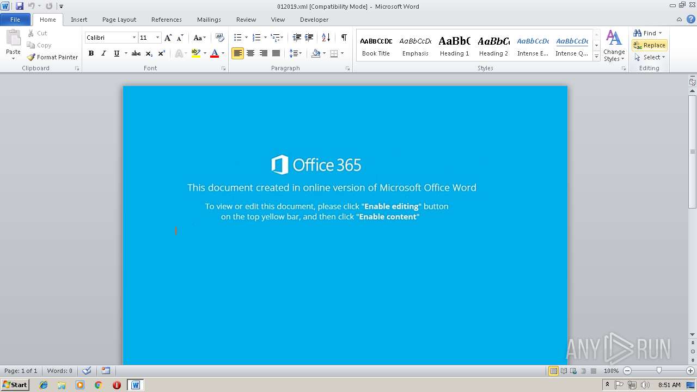Switch to the Insert tab
The image size is (697, 392).
coord(79,20)
